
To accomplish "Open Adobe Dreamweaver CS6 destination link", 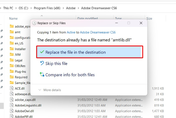I will pos(98,32).
